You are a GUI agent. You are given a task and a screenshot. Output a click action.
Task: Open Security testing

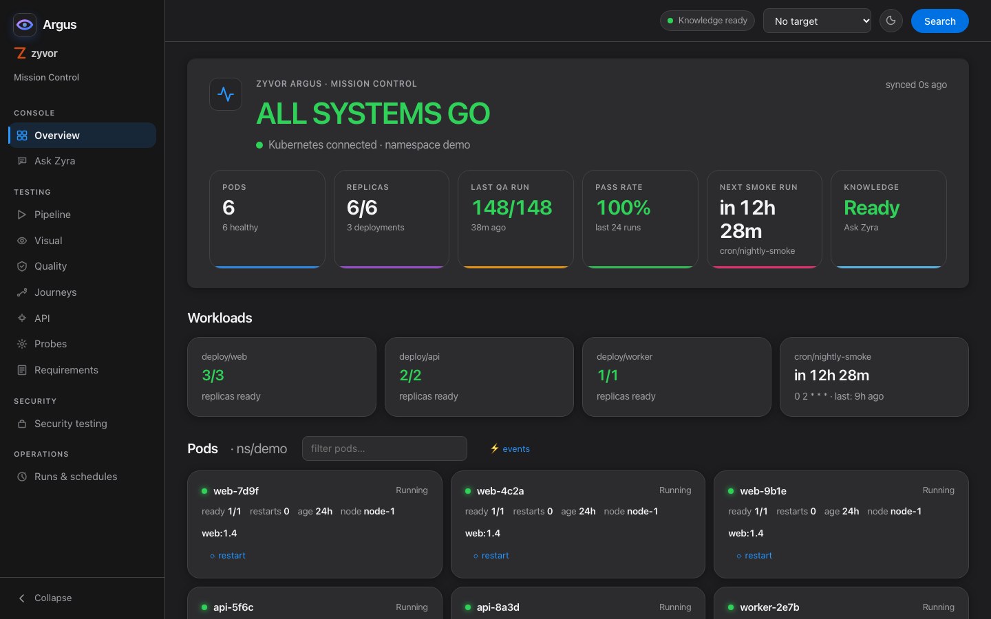click(83, 424)
